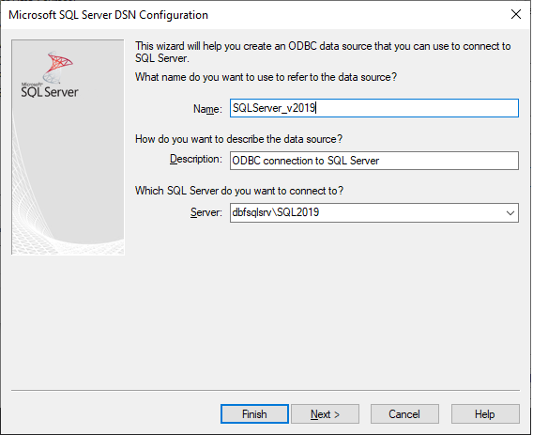Click the wizard introduction text

323,52
